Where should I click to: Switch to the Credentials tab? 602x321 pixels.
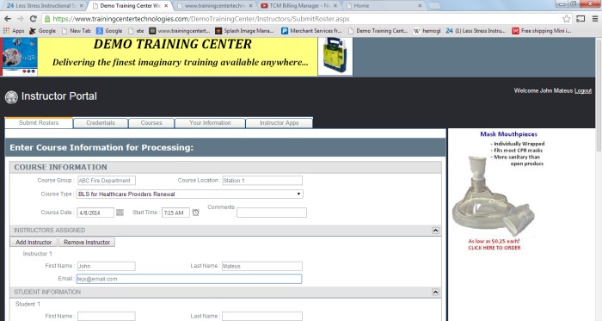click(x=101, y=123)
